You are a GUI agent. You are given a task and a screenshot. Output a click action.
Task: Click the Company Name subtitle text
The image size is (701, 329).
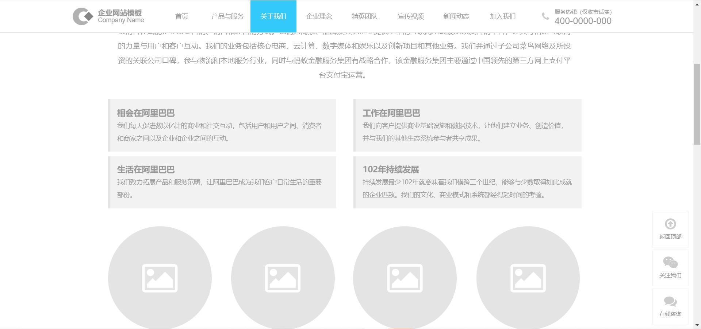[121, 20]
